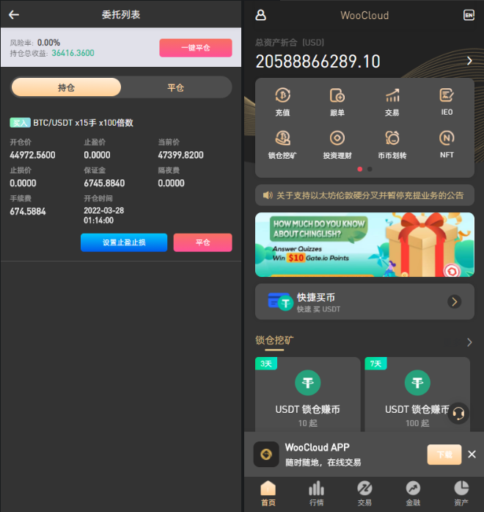Viewport: 484px width, 512px height.
Task: Click the USDT coin icon in the 7天 card
Action: coord(417,383)
